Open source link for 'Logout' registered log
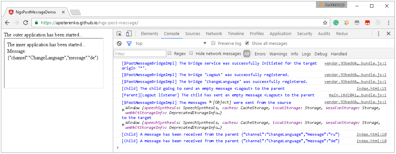 (355, 75)
